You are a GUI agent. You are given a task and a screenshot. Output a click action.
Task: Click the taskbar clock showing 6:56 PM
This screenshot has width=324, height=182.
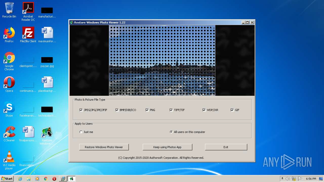pos(311,179)
